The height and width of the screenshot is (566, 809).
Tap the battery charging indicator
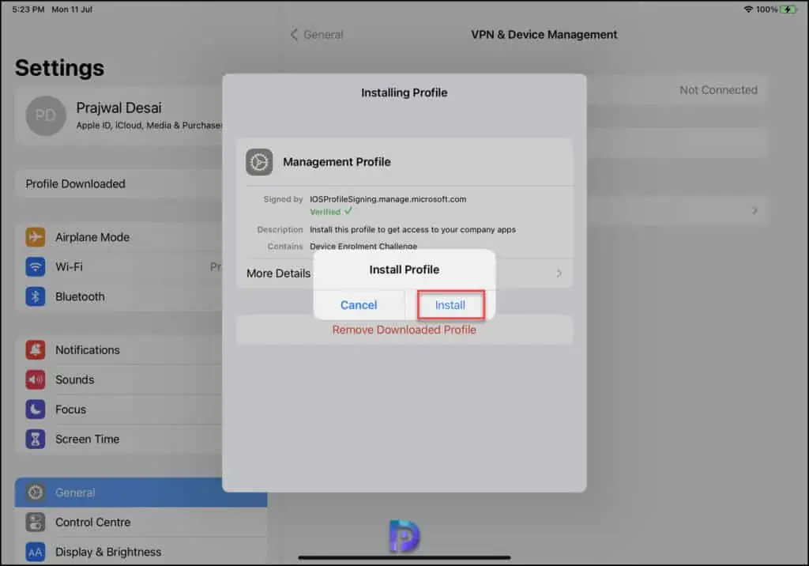pyautogui.click(x=788, y=9)
